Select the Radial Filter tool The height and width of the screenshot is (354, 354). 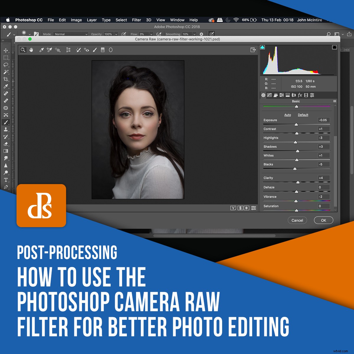[x=111, y=50]
